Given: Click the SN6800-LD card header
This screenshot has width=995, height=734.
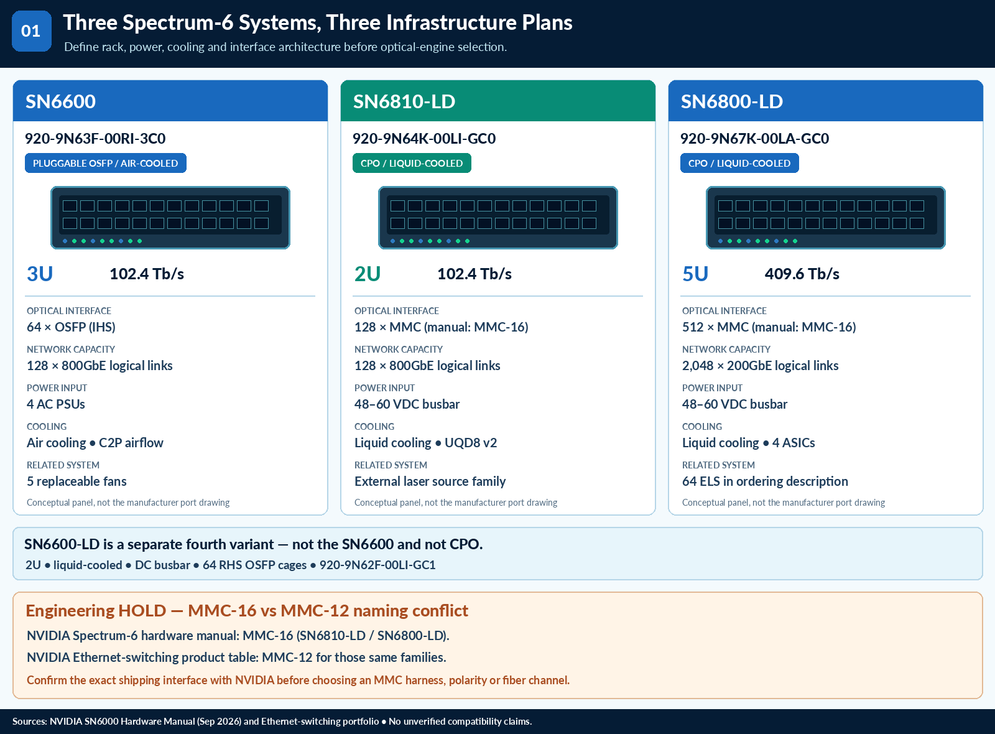Looking at the screenshot, I should click(826, 101).
